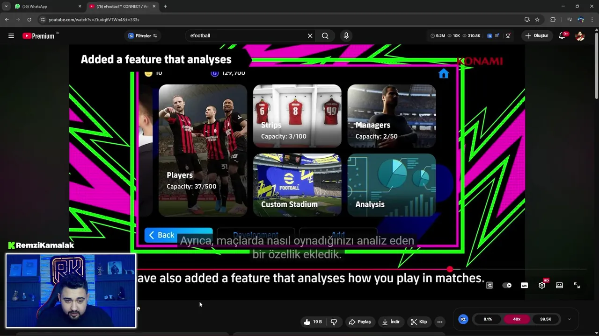Like the video with thumbs up

(313, 322)
